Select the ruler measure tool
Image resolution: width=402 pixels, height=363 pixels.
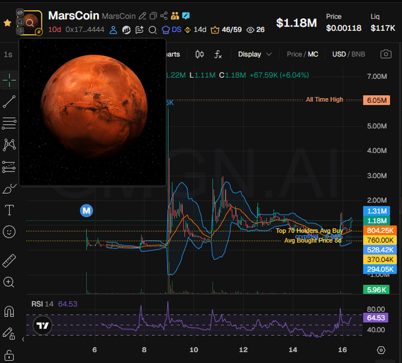[x=9, y=261]
